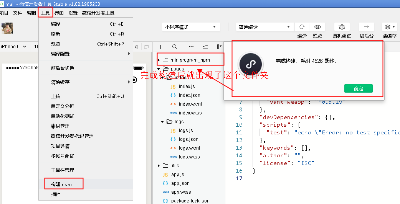The width and height of the screenshot is (400, 204).
Task: Select 工具栏管理 menu entry
Action: [x=86, y=170]
